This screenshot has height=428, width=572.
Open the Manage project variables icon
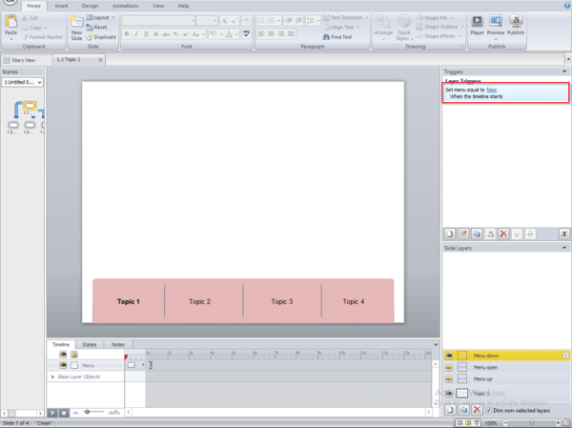coord(564,234)
